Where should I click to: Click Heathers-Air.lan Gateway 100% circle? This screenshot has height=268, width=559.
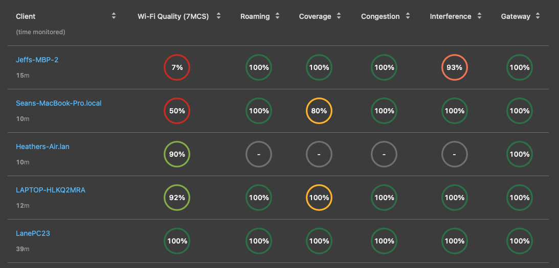coord(519,154)
